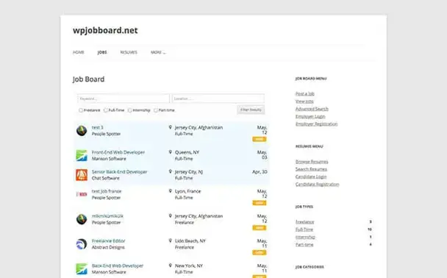Viewport: 447px width, 278px height.
Task: Focus the Location search field
Action: 218,99
